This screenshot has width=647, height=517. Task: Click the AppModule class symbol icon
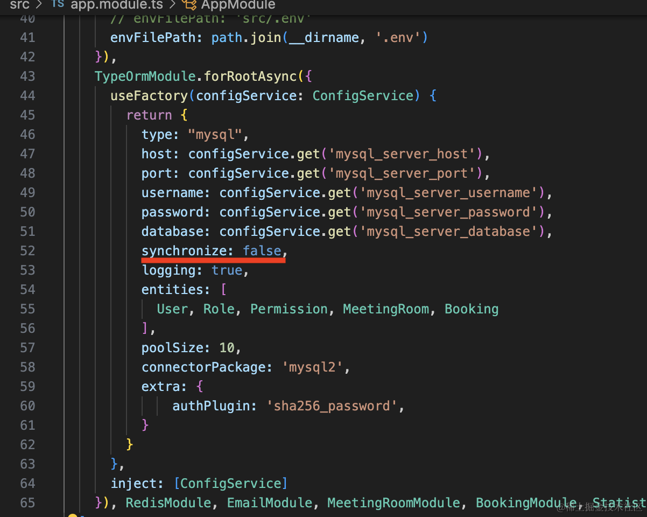(189, 5)
